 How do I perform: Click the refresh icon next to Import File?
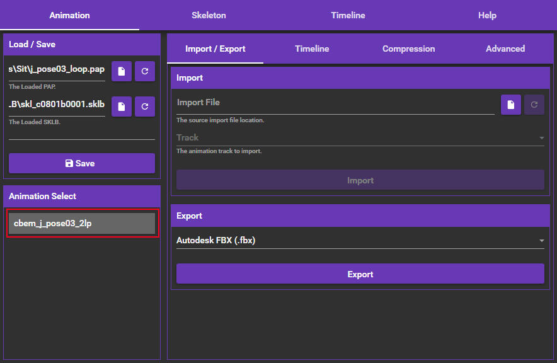pyautogui.click(x=534, y=105)
